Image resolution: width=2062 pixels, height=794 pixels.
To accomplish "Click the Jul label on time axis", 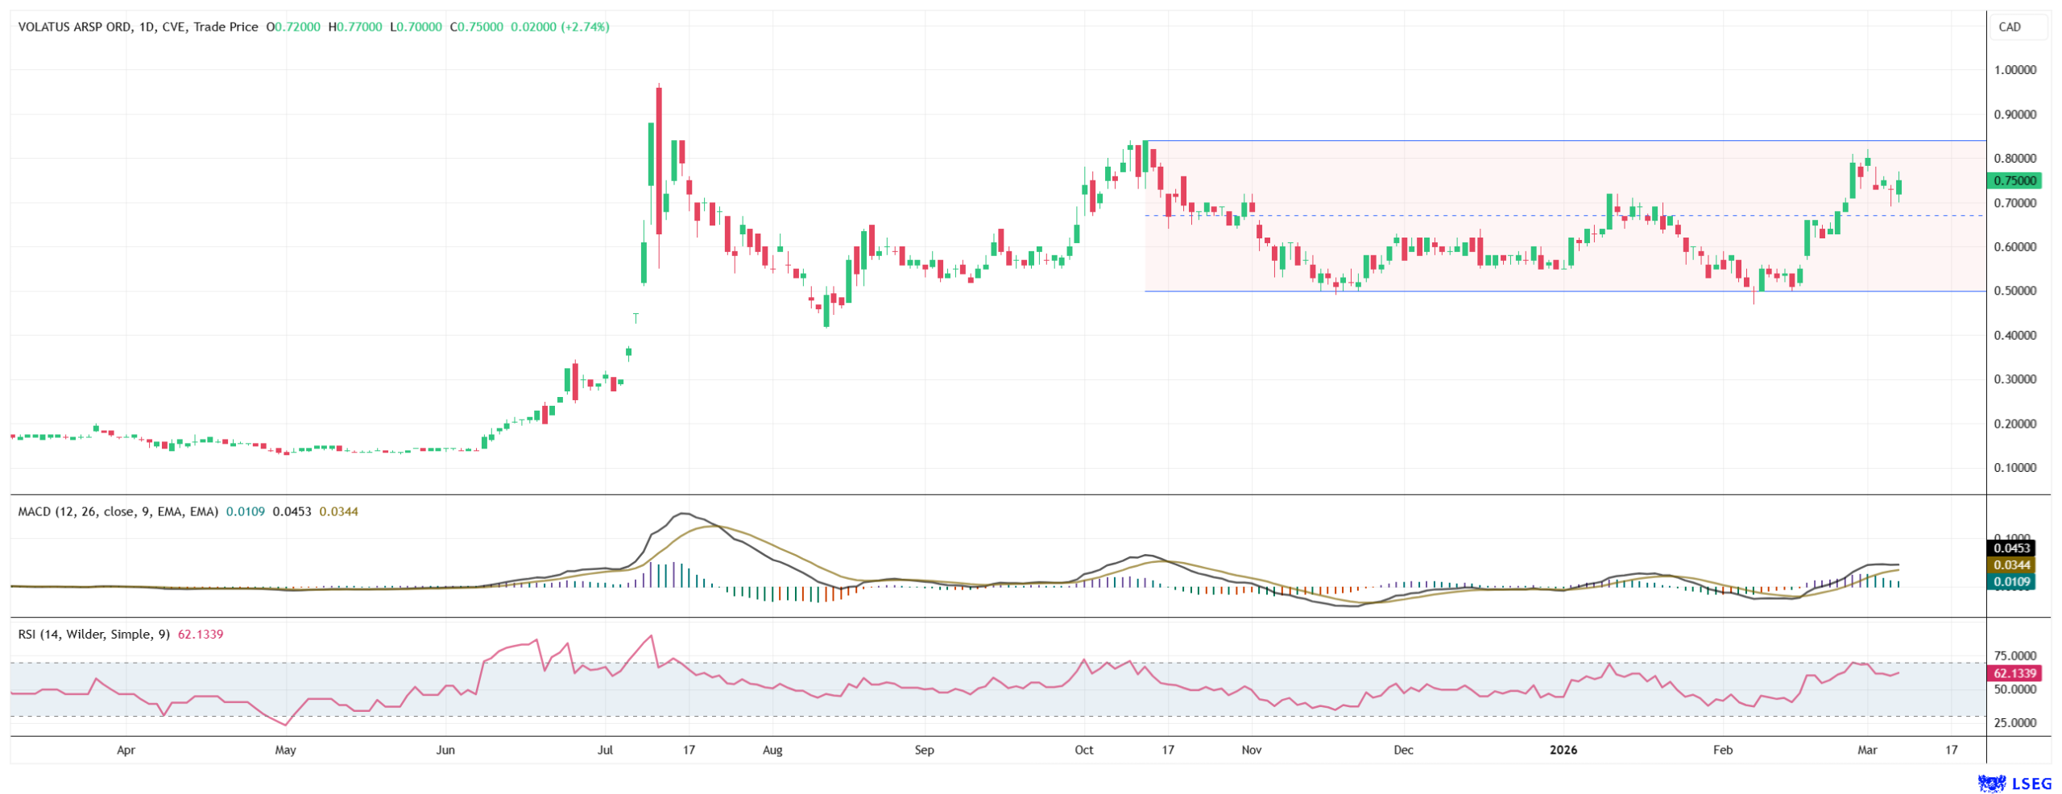I will pyautogui.click(x=605, y=750).
